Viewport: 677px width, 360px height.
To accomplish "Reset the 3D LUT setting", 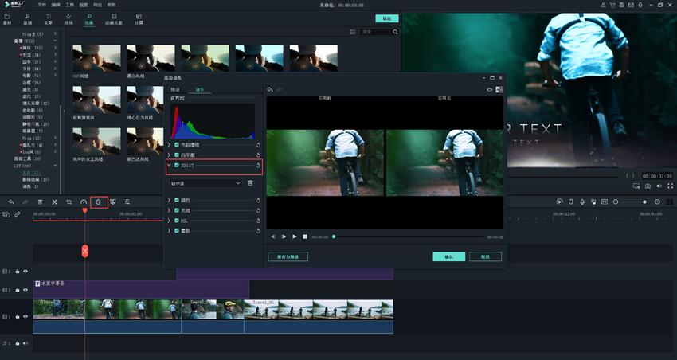I will [x=258, y=166].
